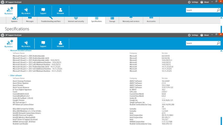The width and height of the screenshot is (223, 125).
Task: Select the Realtek Card Reader entry
Action: (20, 124)
